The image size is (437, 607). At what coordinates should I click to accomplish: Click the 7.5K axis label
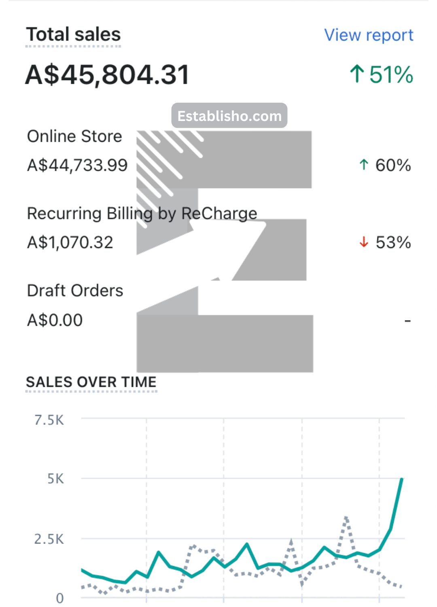pyautogui.click(x=49, y=420)
